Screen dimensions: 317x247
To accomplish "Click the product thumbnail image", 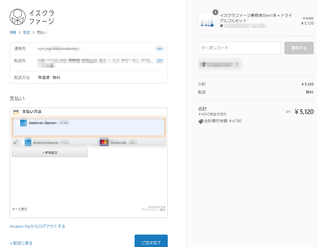I will tap(207, 21).
